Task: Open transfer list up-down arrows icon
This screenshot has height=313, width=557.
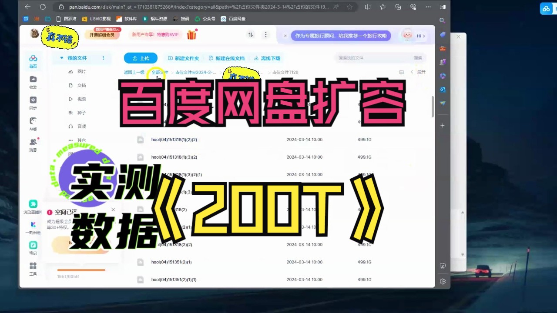Action: pos(251,35)
